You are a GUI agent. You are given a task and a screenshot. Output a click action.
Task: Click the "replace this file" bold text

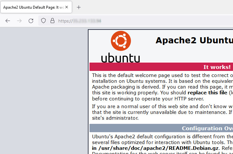[208, 93]
